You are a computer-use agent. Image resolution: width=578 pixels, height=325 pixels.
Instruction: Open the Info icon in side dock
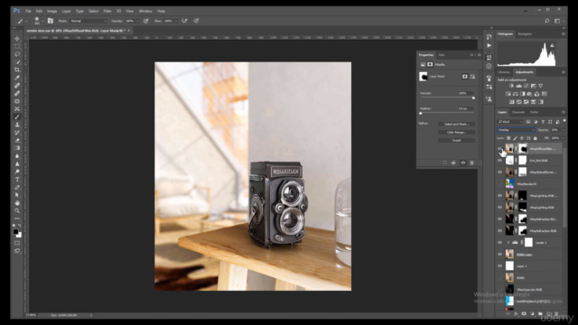[x=489, y=66]
